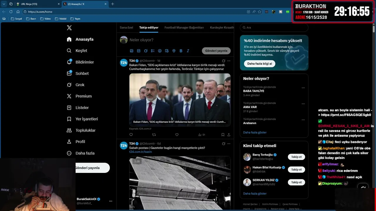376x211 pixels.
Task: Insert a poll into the new post
Action: click(153, 51)
